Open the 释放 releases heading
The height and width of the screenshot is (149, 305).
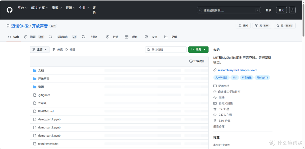[x=217, y=137]
